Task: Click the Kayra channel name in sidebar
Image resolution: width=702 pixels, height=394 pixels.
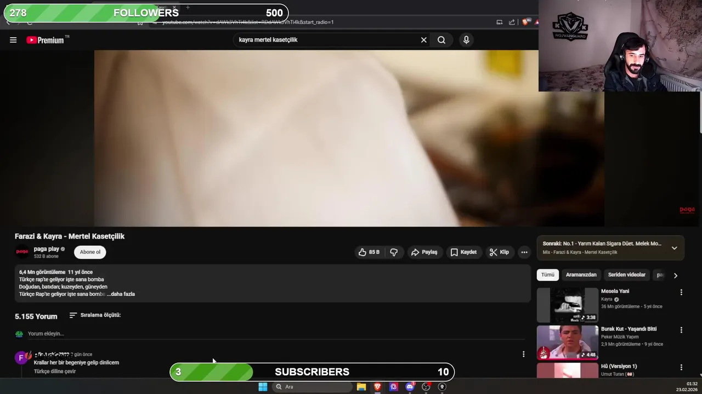Action: [x=607, y=299]
